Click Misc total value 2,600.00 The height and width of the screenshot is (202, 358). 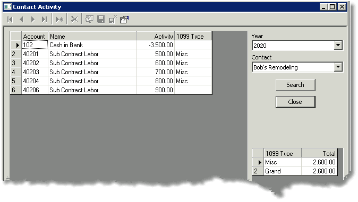click(319, 162)
